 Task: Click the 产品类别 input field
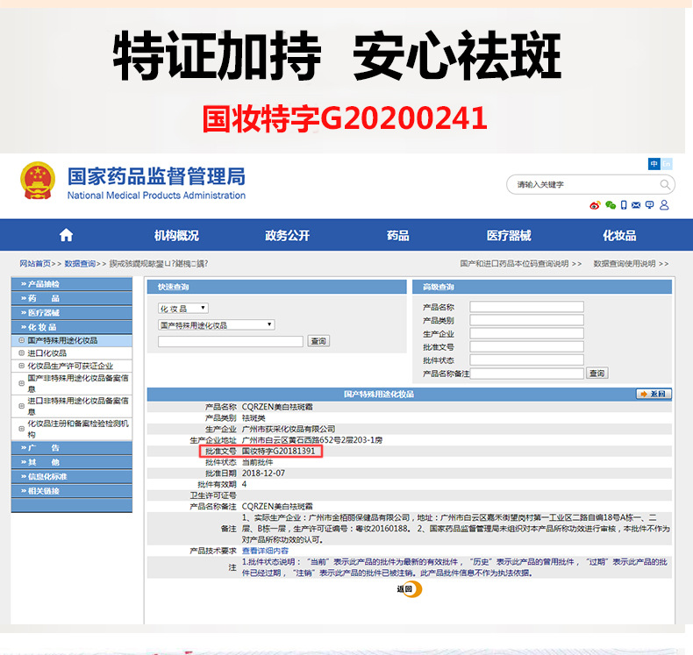[x=527, y=320]
